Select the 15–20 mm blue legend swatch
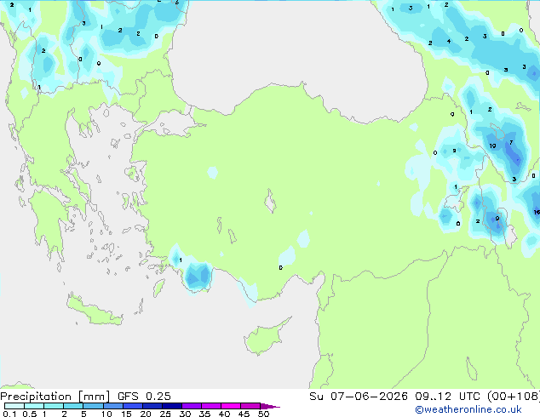 pyautogui.click(x=132, y=406)
